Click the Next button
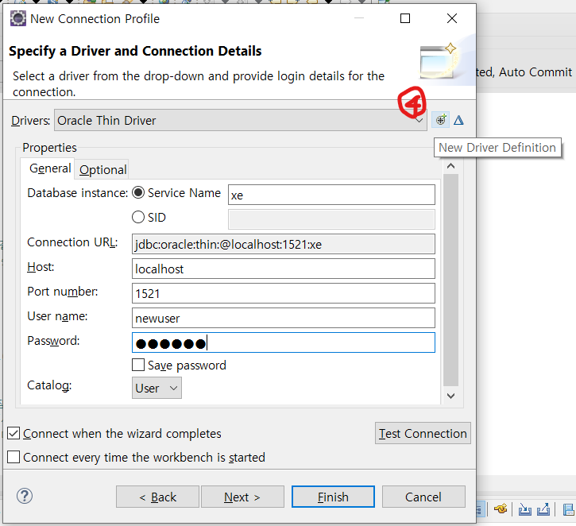 click(242, 497)
